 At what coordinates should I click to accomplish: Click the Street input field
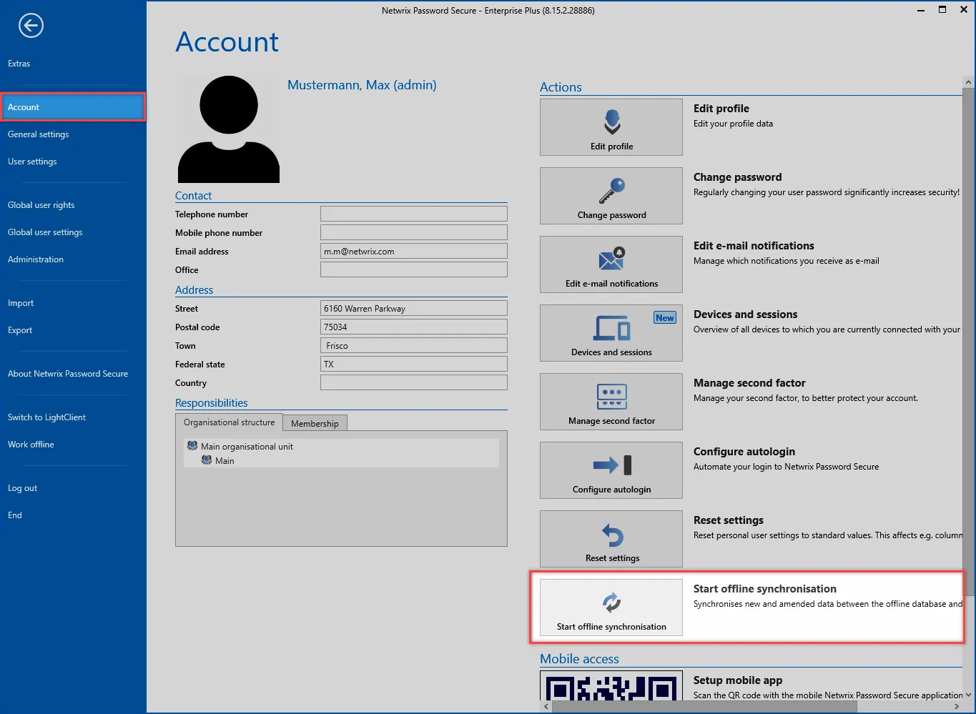(x=414, y=308)
